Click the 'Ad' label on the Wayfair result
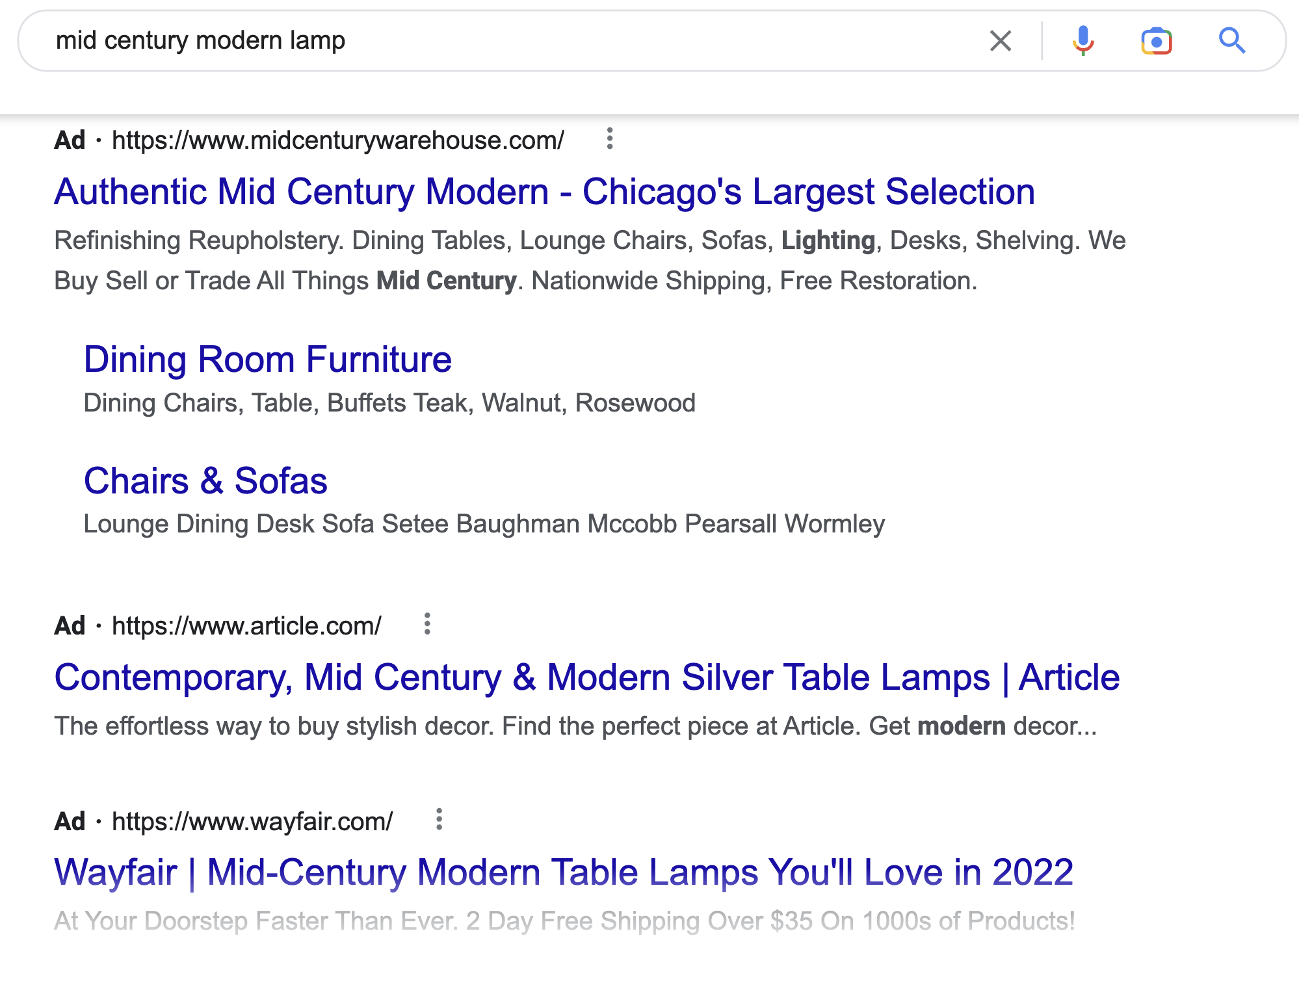The width and height of the screenshot is (1299, 983). click(70, 822)
